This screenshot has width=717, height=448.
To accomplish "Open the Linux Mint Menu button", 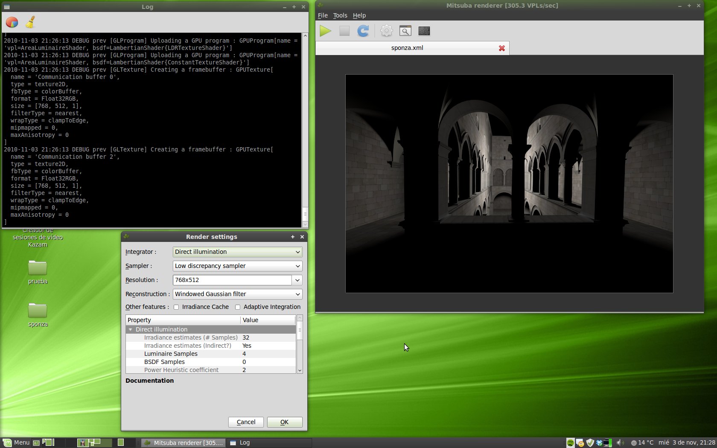I will [16, 443].
